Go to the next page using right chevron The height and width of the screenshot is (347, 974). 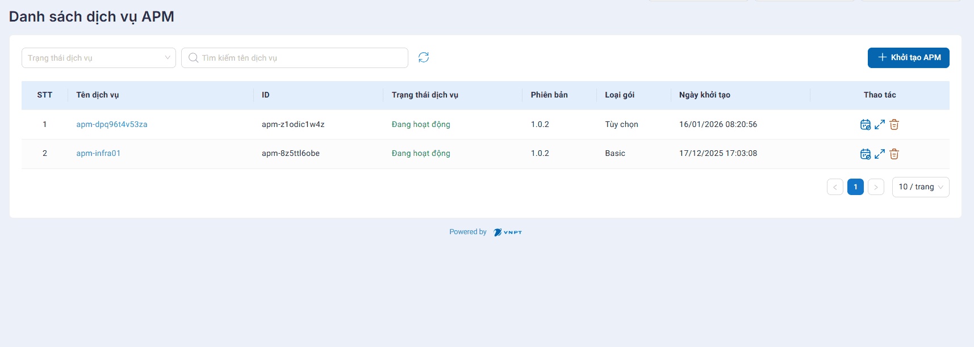(876, 187)
